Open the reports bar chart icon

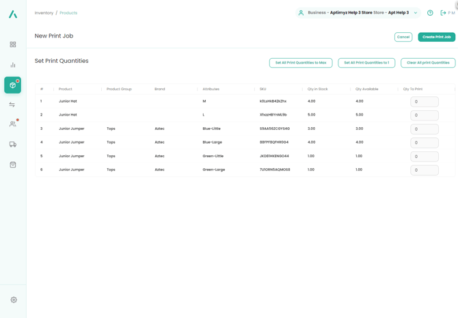pos(13,65)
